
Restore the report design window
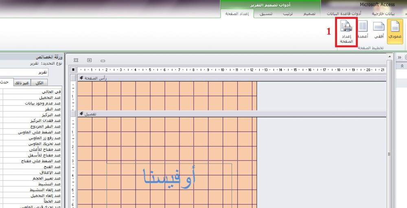[90, 61]
